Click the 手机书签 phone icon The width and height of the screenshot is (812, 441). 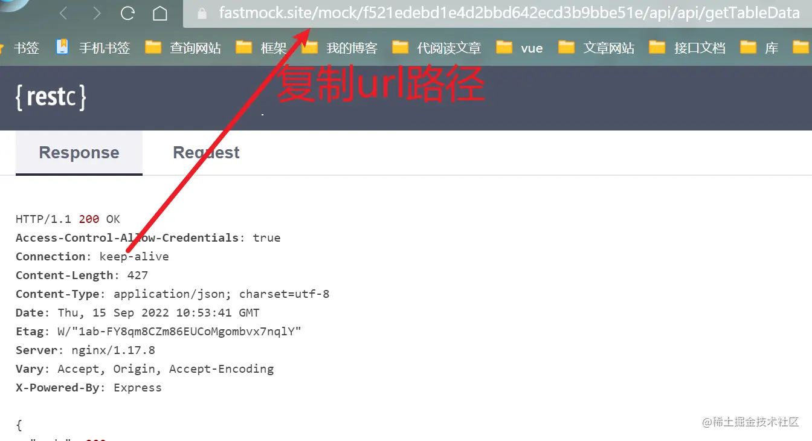(62, 47)
